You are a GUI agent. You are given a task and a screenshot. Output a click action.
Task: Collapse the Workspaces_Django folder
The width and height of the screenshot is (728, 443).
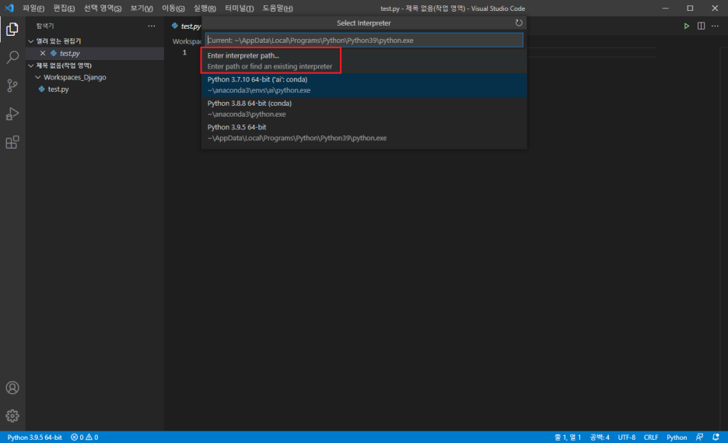click(x=38, y=77)
